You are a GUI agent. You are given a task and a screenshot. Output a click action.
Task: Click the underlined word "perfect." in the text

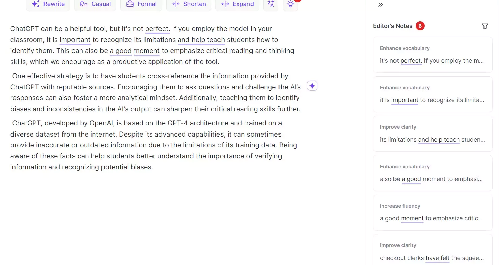point(157,29)
